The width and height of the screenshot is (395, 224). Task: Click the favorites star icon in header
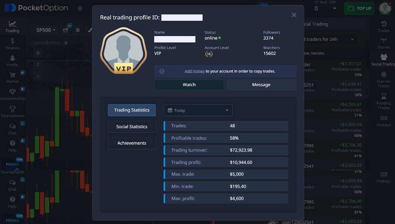point(80,8)
